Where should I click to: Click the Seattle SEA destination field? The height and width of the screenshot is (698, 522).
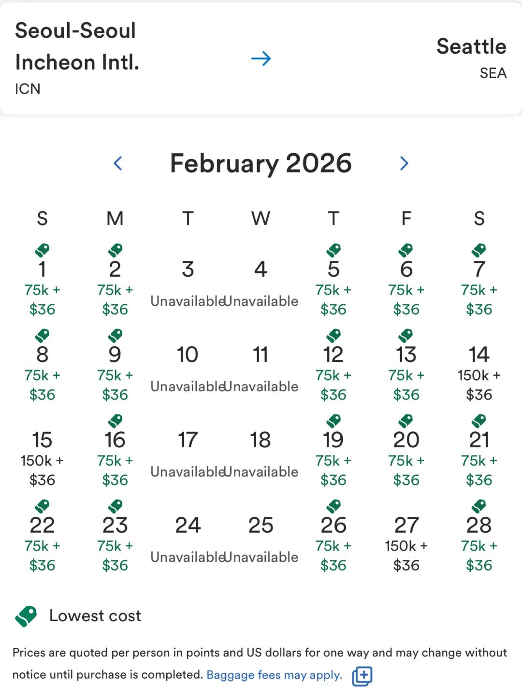471,58
